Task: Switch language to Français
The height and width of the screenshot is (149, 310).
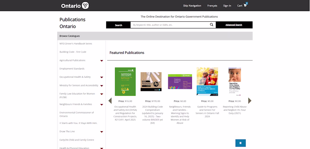Action: [x=212, y=6]
